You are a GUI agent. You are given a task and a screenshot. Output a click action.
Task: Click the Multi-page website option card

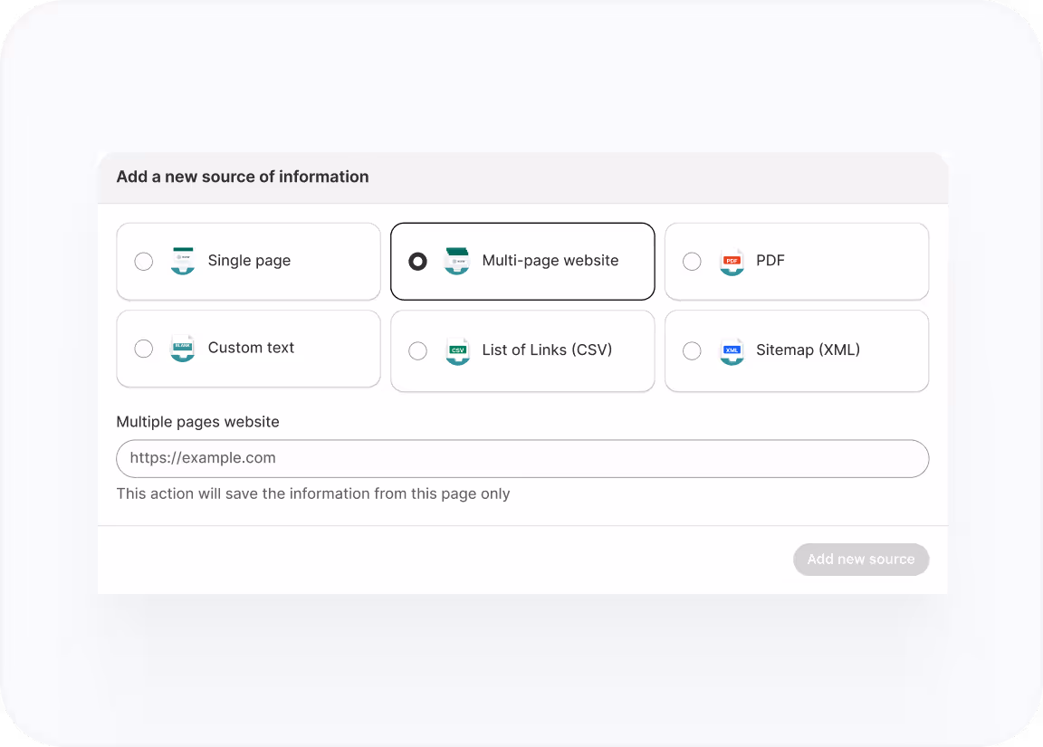pyautogui.click(x=543, y=261)
